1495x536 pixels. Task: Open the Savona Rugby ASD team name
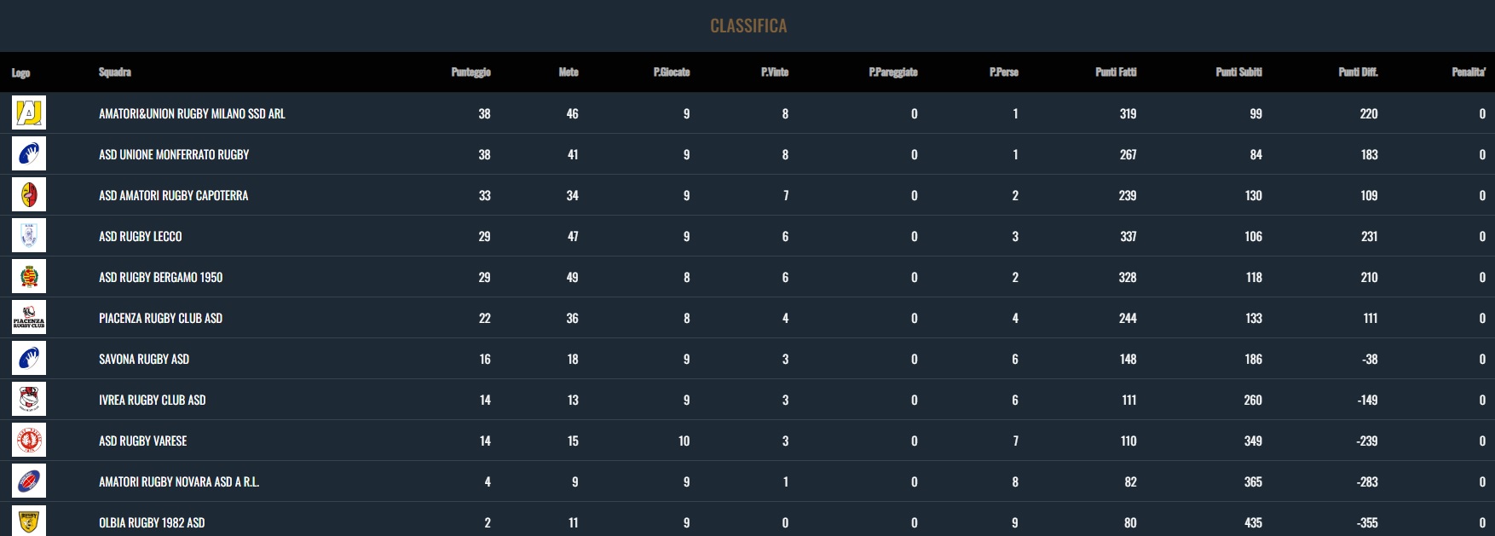(x=144, y=359)
